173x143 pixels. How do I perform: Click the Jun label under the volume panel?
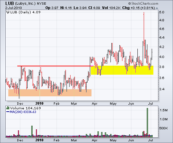pyautogui.click(x=131, y=140)
